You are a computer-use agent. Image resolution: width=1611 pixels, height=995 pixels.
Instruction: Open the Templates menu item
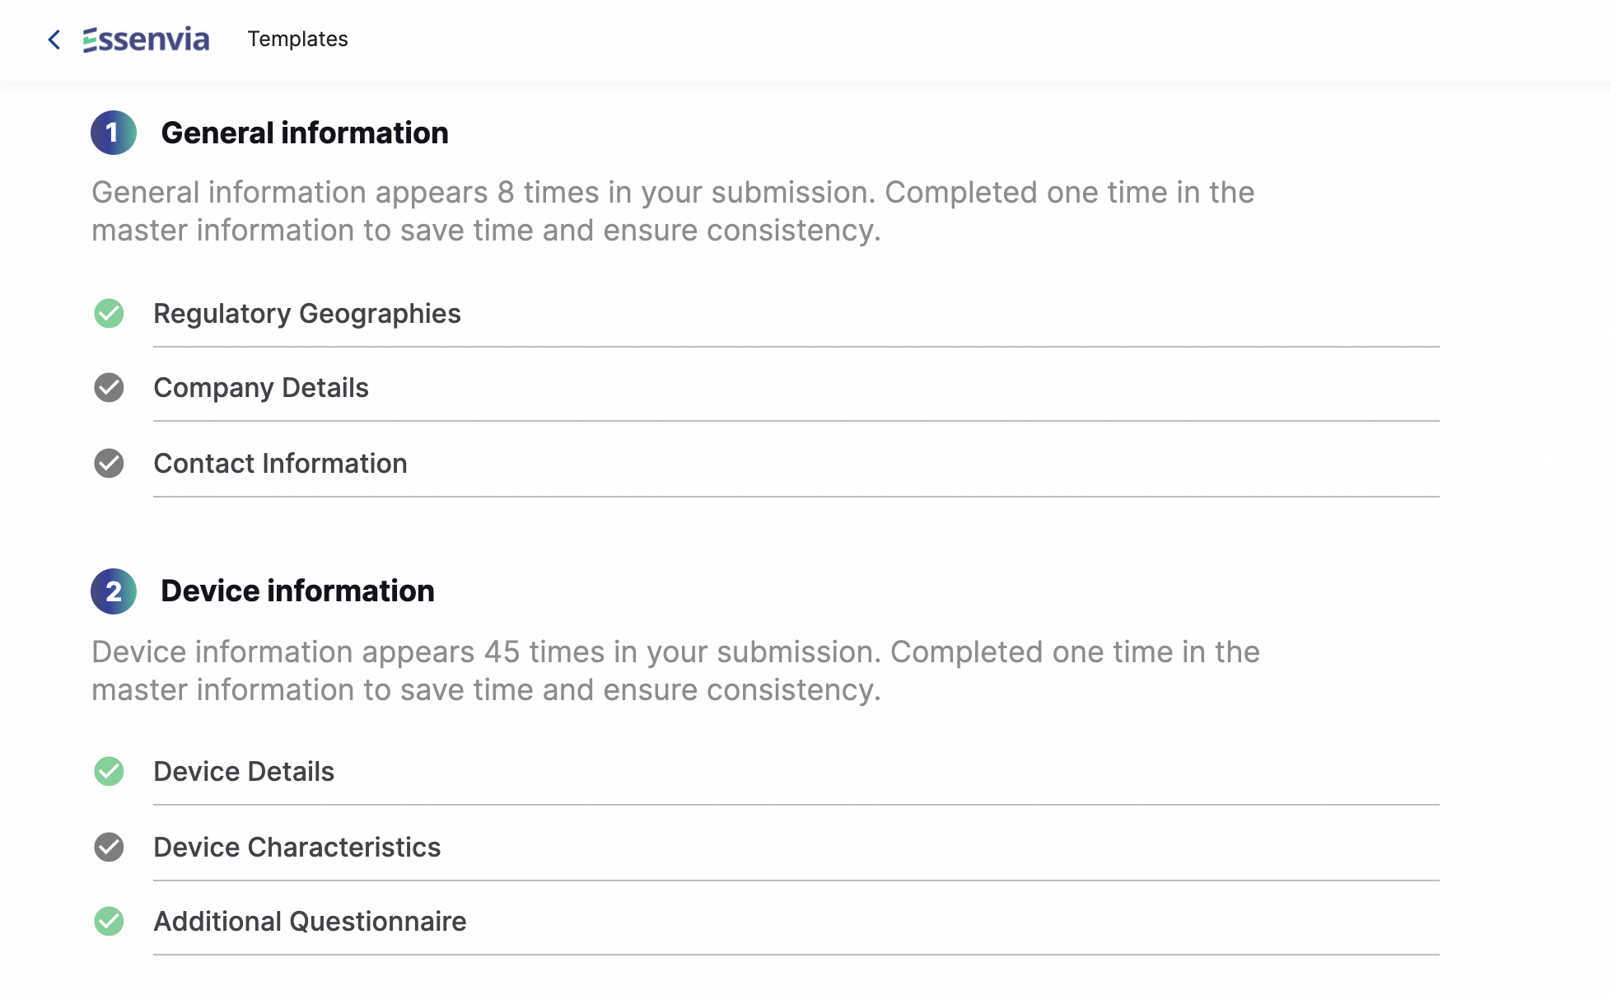(x=298, y=39)
